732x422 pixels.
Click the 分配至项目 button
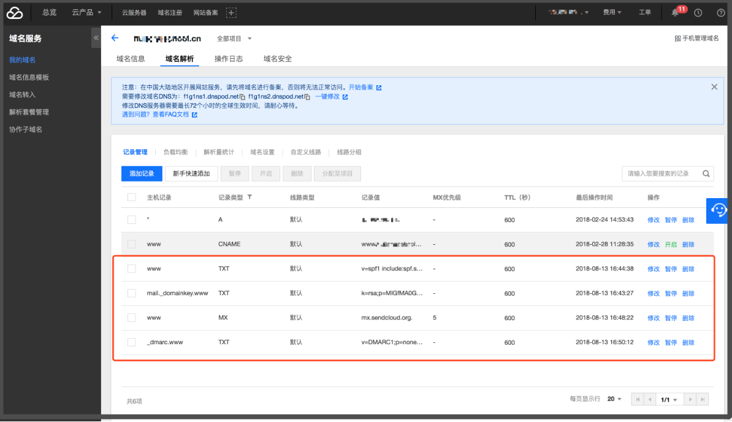pos(337,174)
